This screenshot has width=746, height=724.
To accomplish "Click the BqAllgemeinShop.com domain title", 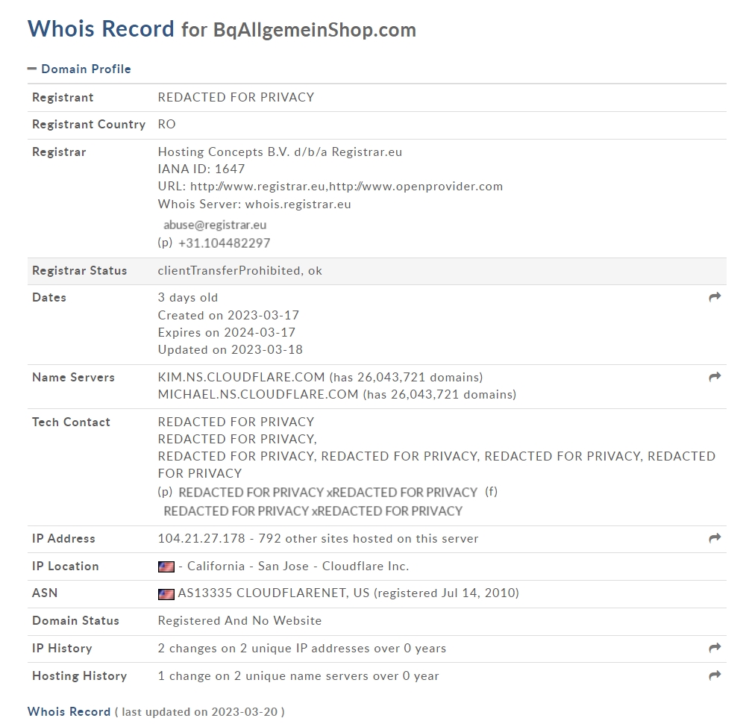I will pyautogui.click(x=314, y=30).
